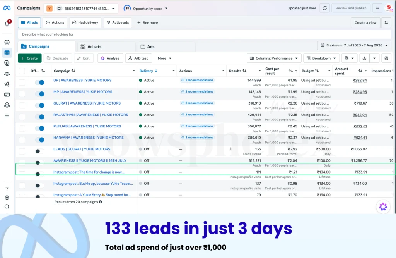The image size is (396, 258).
Task: Open the notifications bell
Action: [x=7, y=24]
